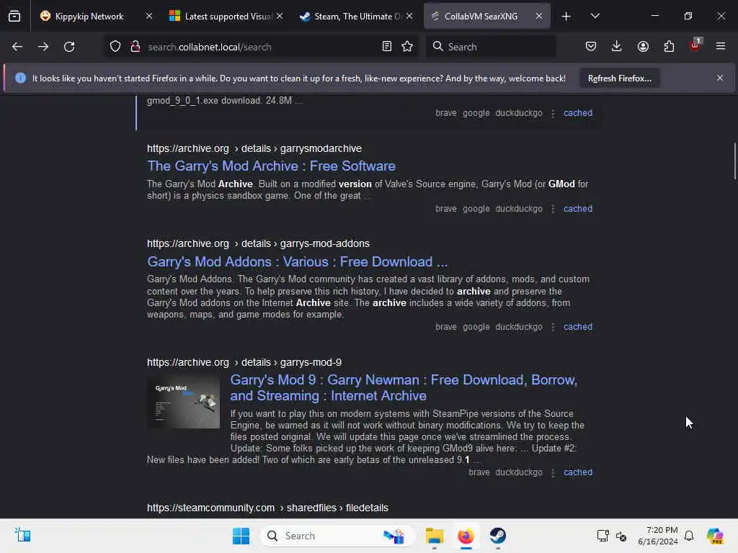Click archive.org garrys-mod-addons URL text
Viewport: 738px width, 553px height.
coord(258,243)
